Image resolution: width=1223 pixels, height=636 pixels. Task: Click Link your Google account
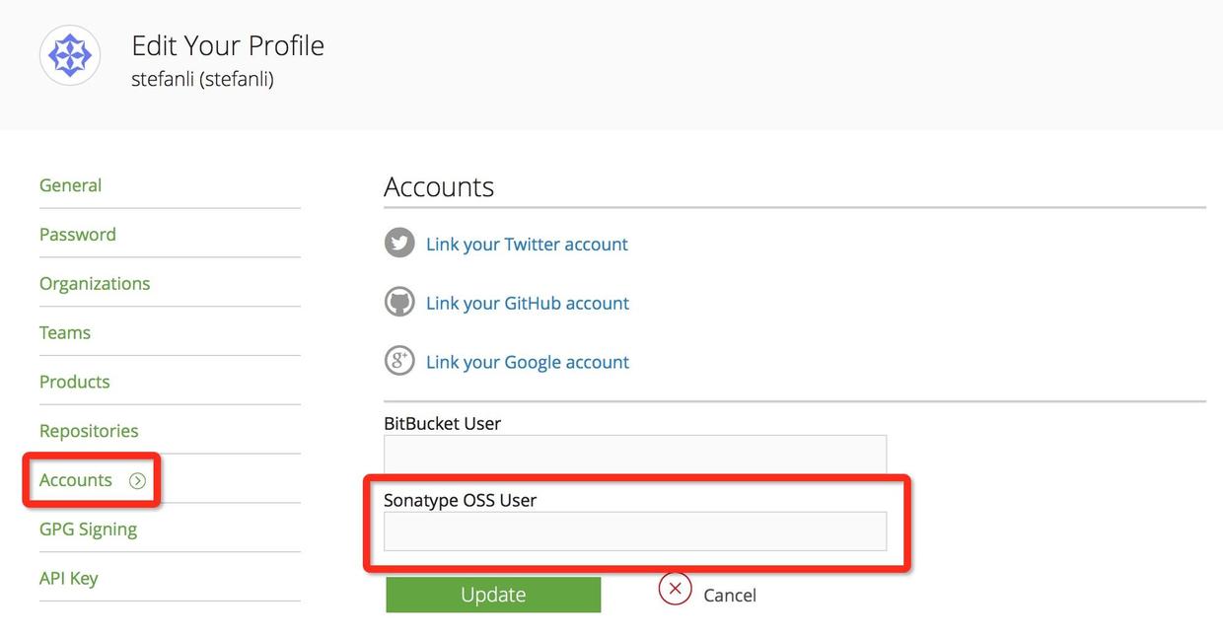coord(528,363)
